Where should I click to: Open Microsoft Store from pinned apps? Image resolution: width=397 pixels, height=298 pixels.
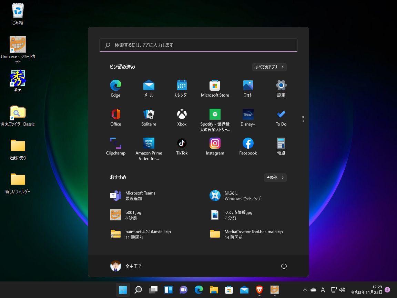[215, 88]
